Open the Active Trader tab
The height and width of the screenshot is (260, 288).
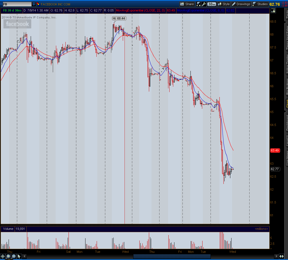287,64
